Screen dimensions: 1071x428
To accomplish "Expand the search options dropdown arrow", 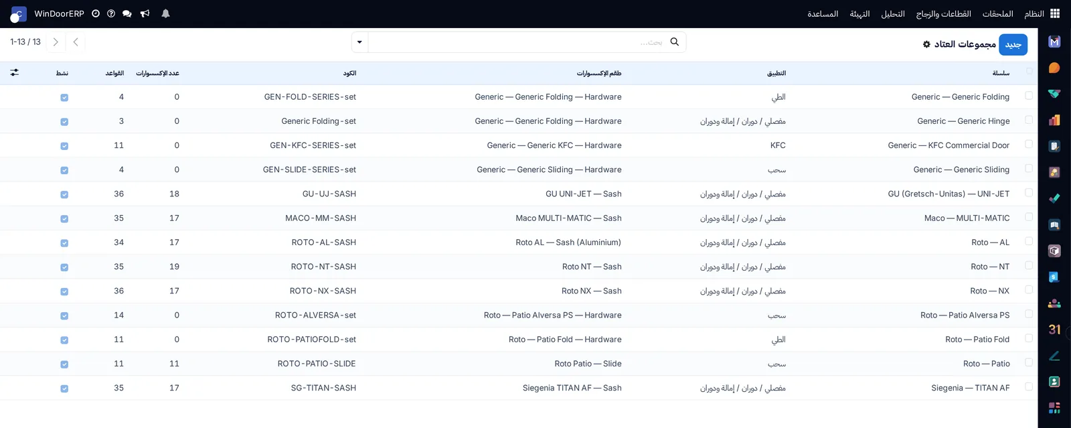I will pyautogui.click(x=359, y=42).
